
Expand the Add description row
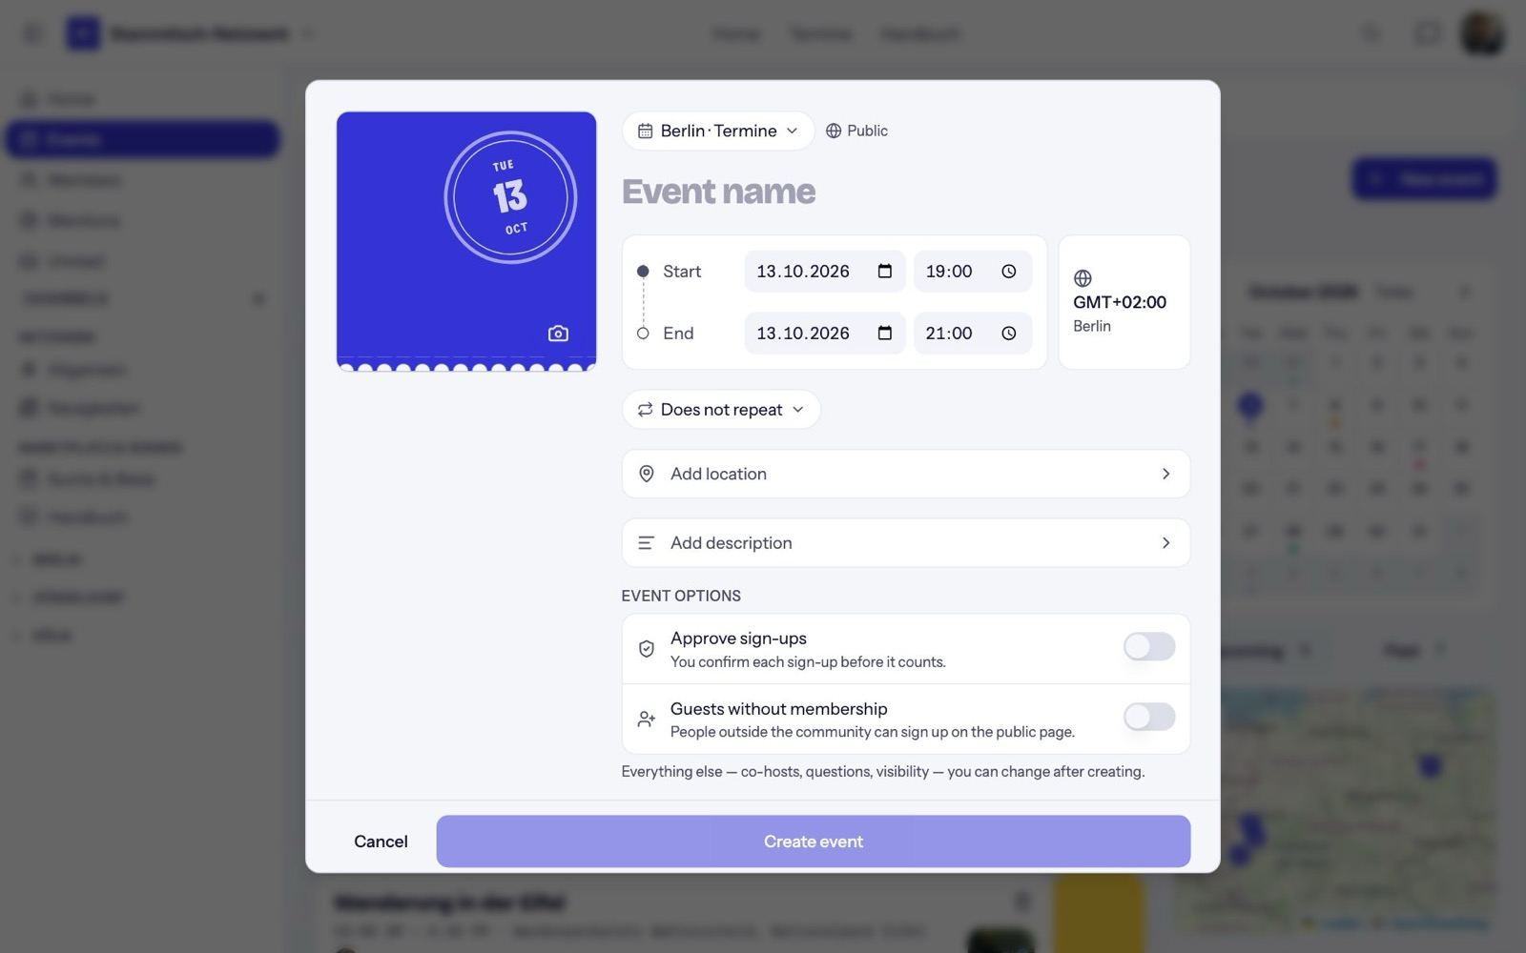tap(906, 543)
